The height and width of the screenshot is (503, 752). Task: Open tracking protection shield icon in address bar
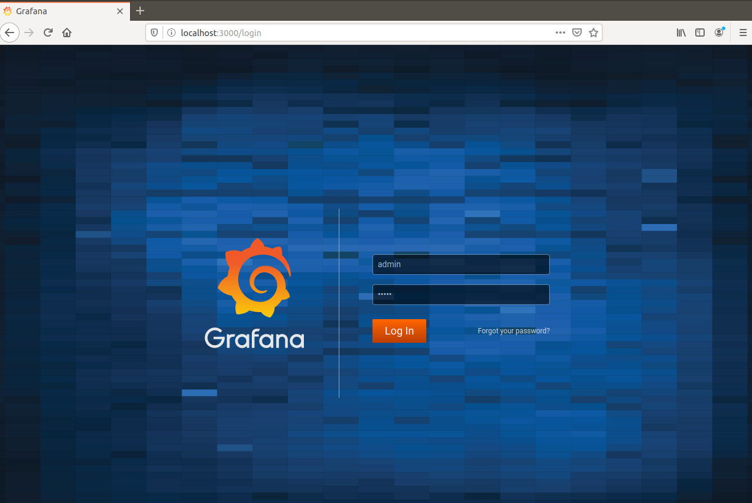154,33
